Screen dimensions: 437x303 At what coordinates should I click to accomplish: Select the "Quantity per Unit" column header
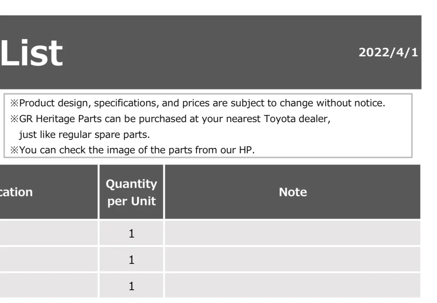click(131, 192)
